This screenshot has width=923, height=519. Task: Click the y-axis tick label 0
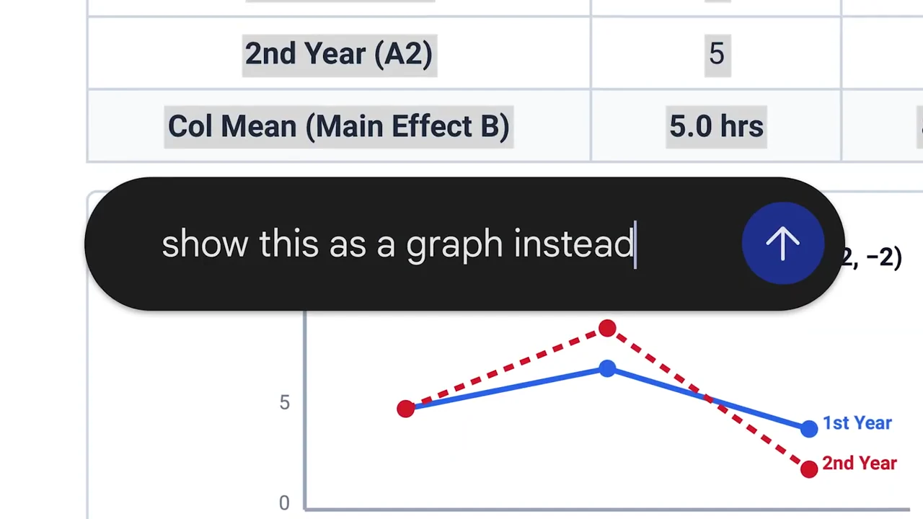(x=284, y=503)
